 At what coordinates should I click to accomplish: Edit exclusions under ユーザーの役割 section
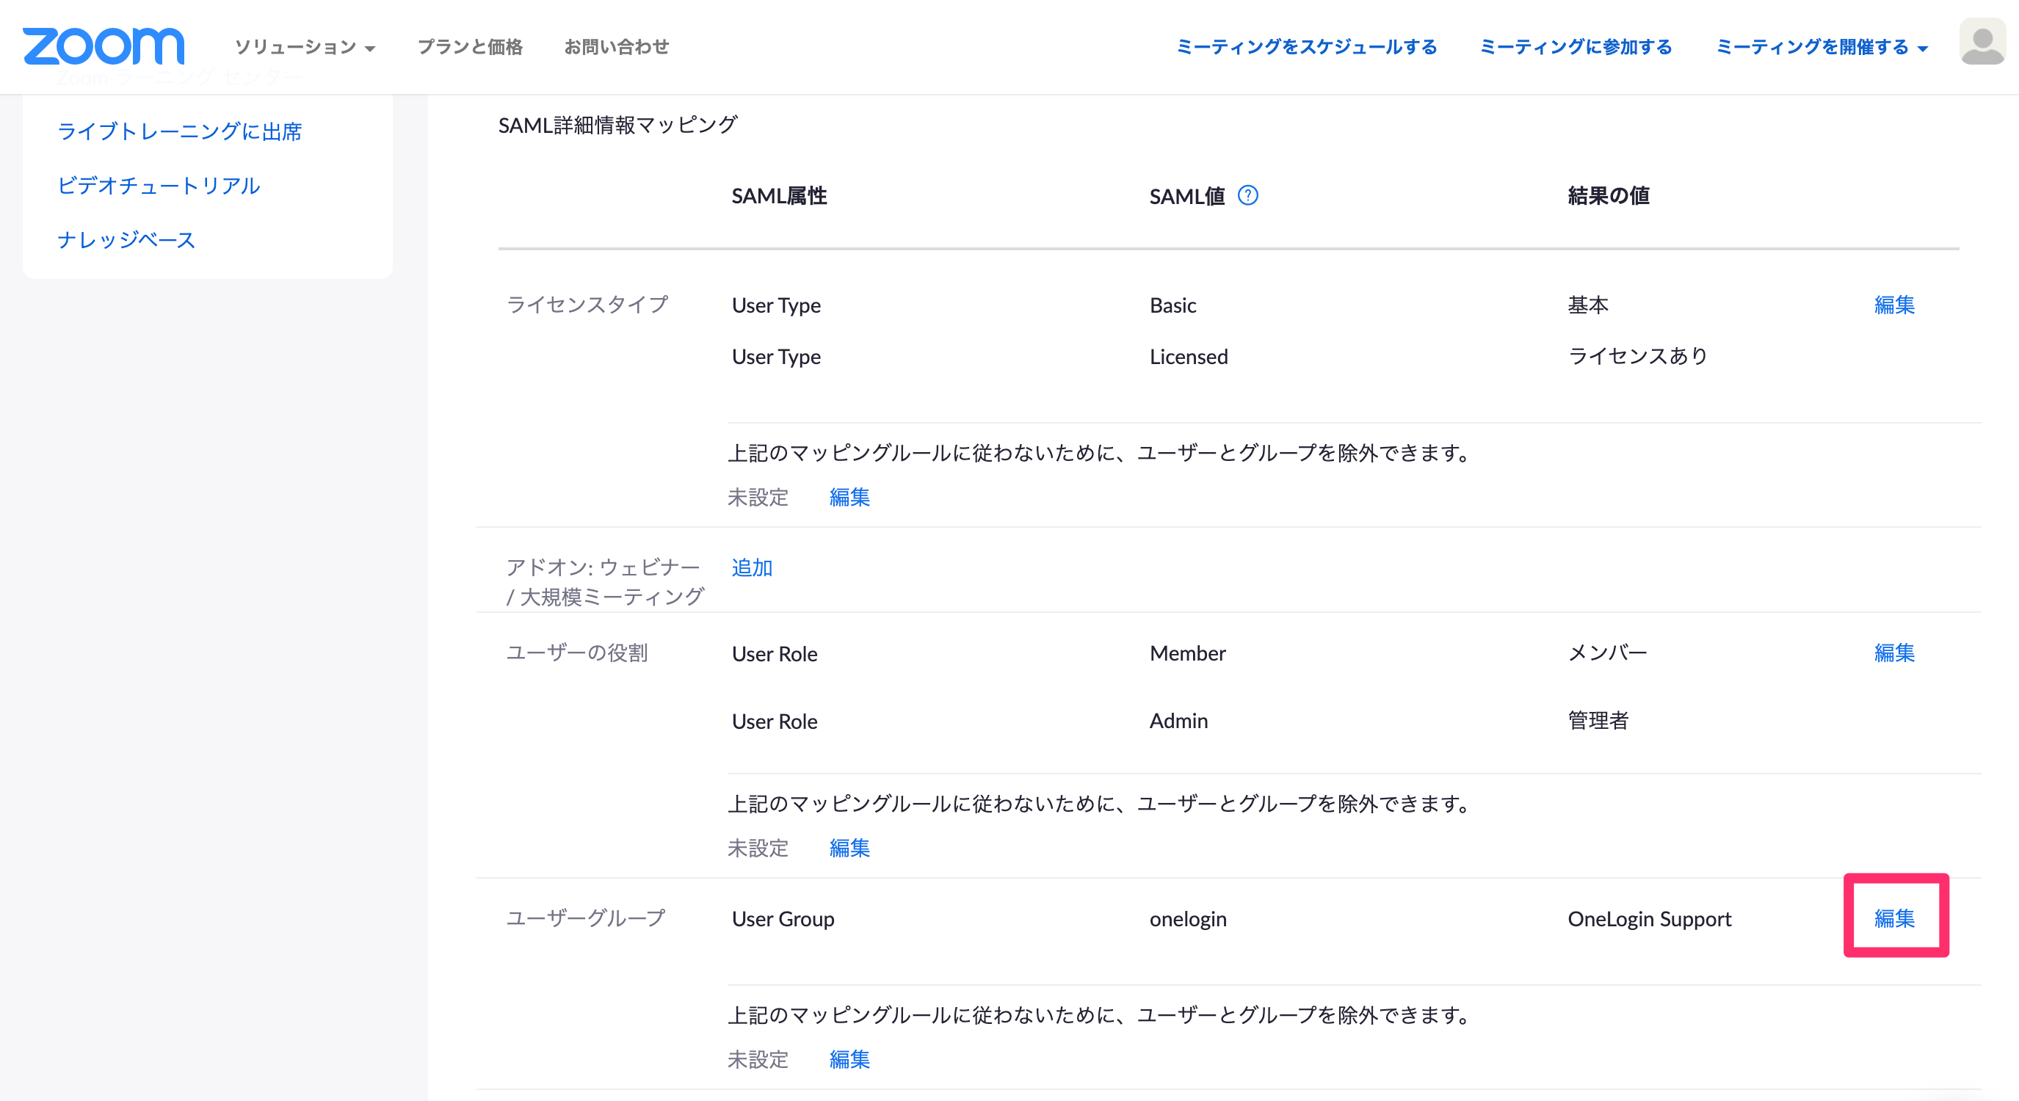click(849, 848)
